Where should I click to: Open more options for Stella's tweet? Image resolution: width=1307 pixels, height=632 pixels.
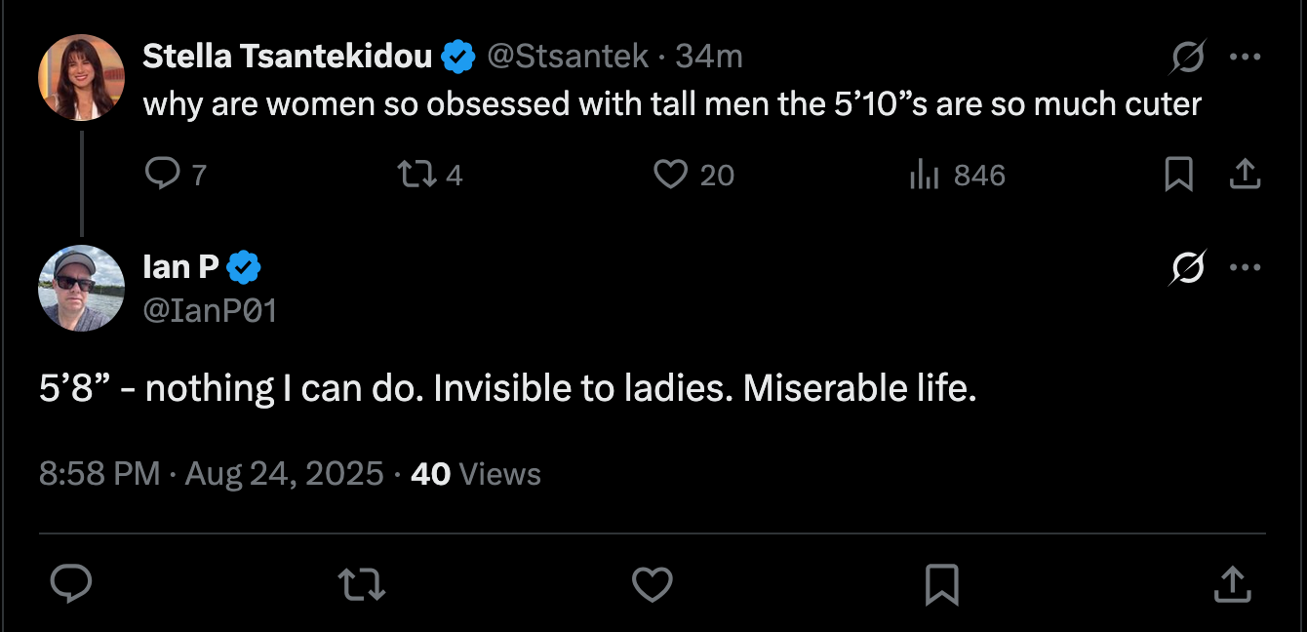coord(1245,58)
